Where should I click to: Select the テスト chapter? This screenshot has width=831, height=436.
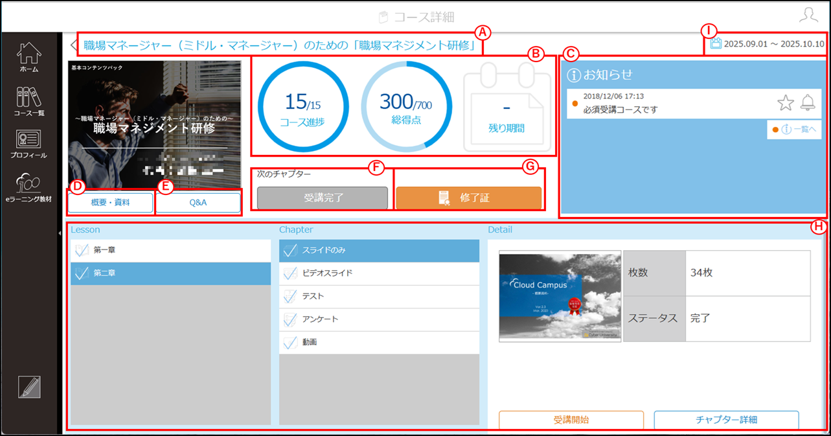379,296
